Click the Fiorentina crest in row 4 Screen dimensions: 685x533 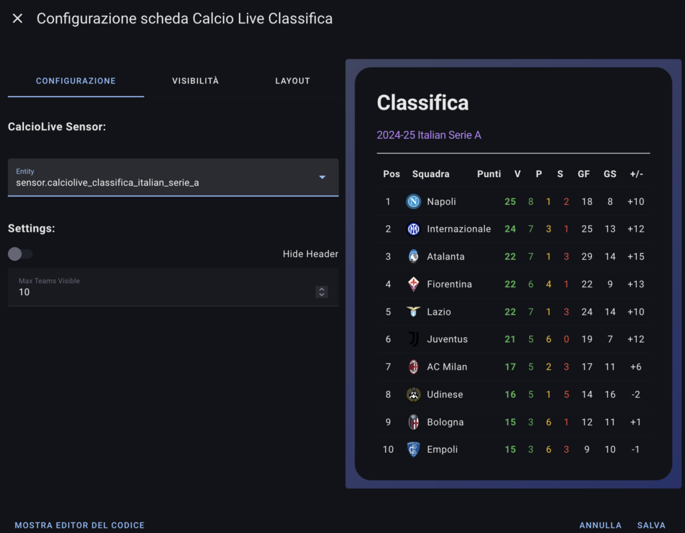click(413, 283)
